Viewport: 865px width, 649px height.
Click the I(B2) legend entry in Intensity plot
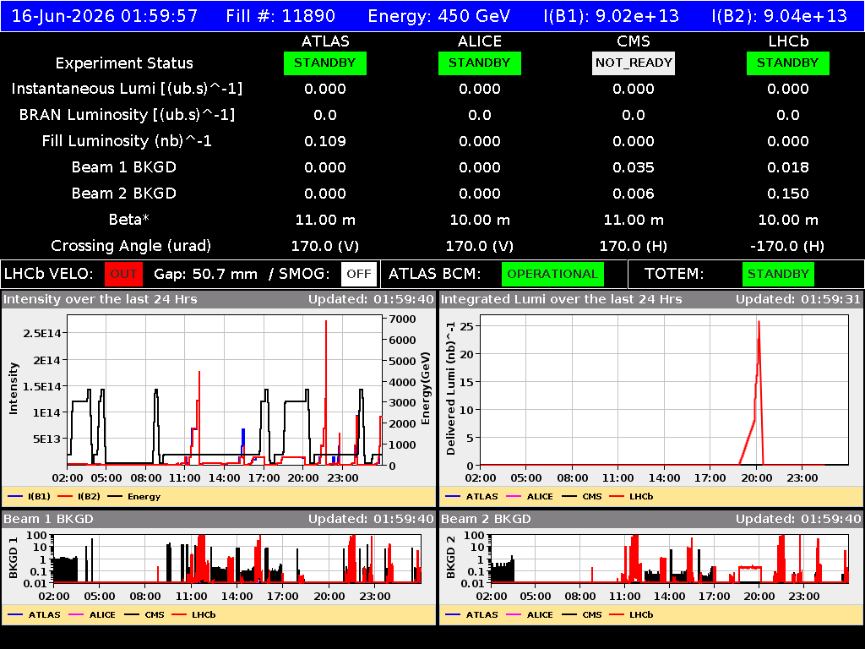pos(79,497)
